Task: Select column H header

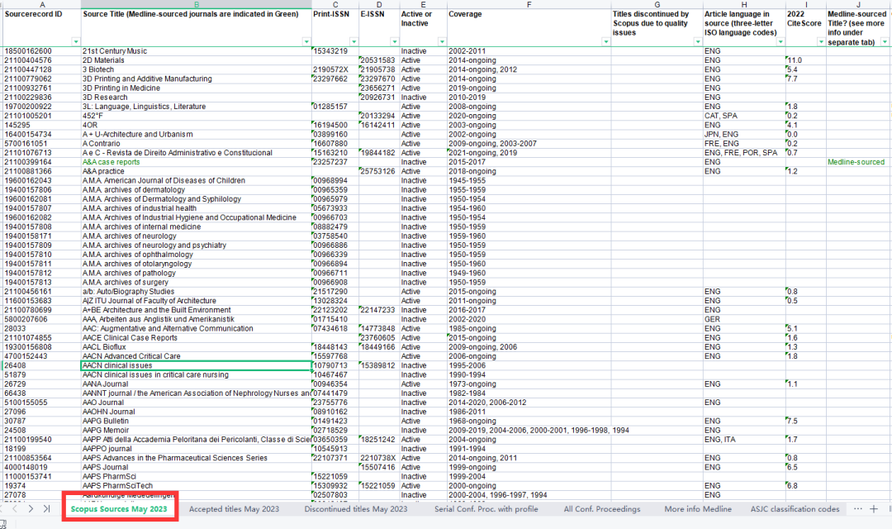Action: tap(744, 5)
